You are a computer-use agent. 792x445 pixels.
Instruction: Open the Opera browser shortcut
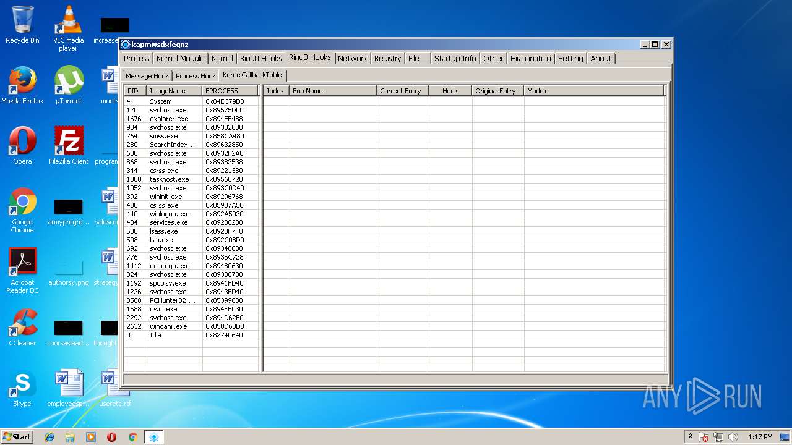(22, 146)
